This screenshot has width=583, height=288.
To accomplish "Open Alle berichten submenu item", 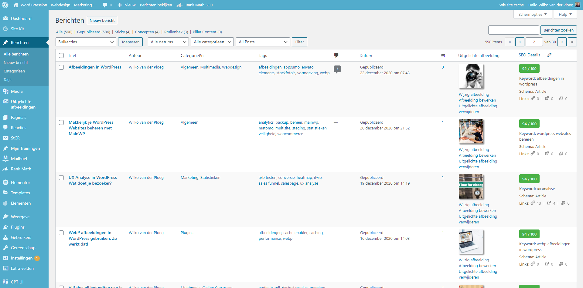I will point(16,54).
